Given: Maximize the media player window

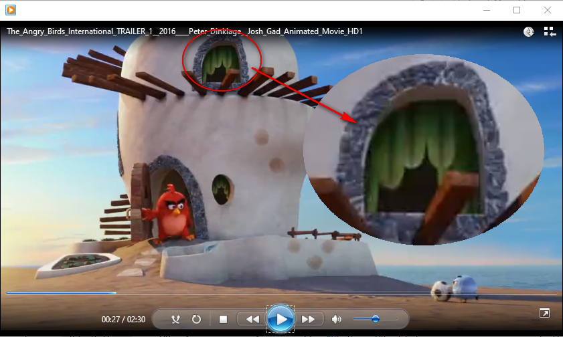Looking at the screenshot, I should click(x=517, y=10).
